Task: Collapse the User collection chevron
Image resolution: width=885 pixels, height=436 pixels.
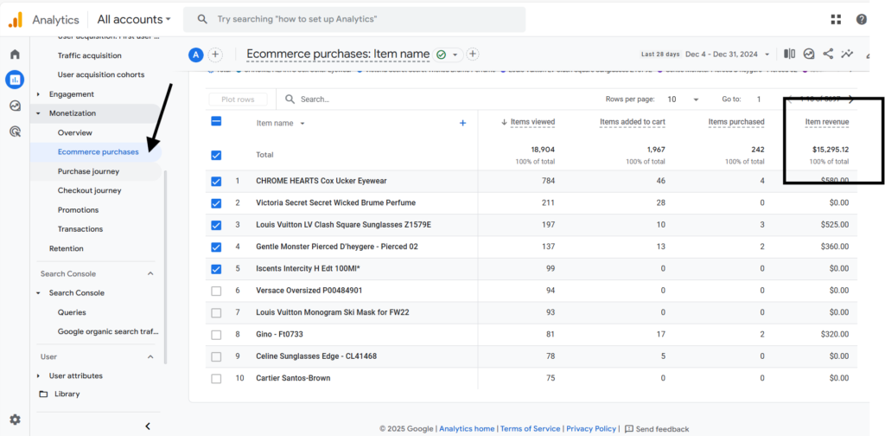Action: pyautogui.click(x=150, y=357)
